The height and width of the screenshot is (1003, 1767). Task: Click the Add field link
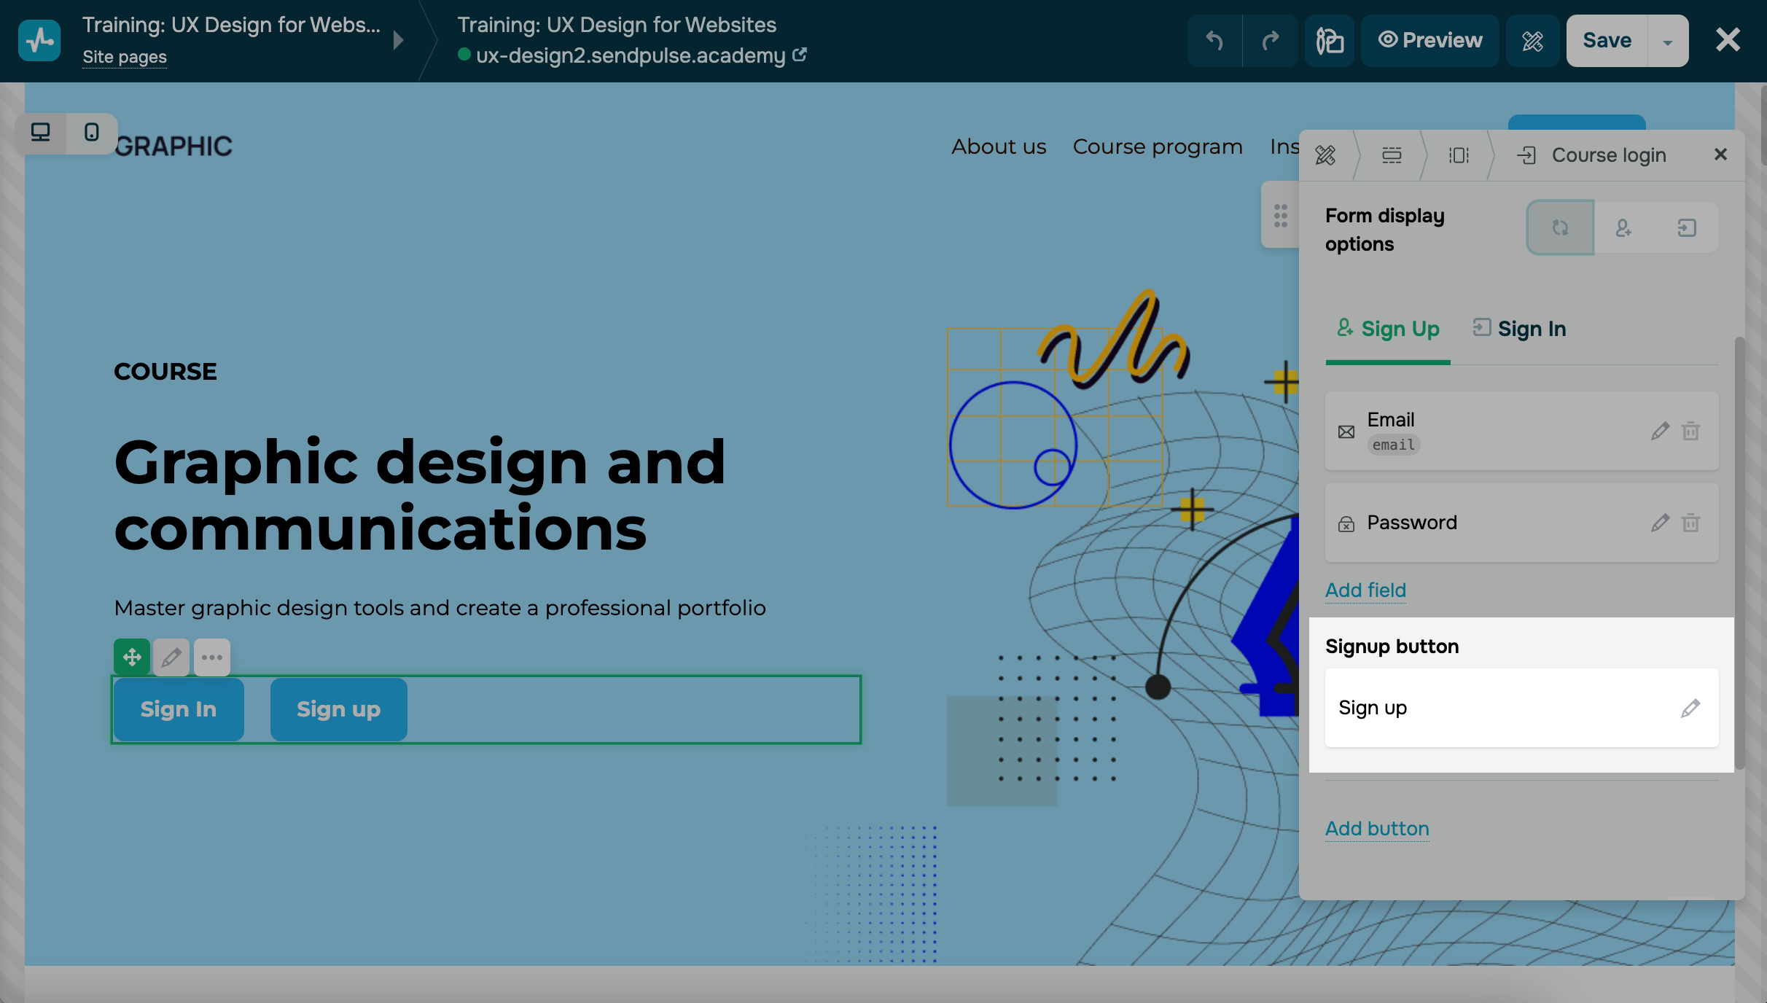(x=1365, y=590)
